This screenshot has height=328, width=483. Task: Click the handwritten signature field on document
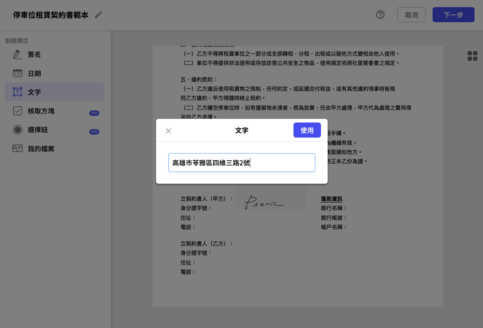(271, 198)
